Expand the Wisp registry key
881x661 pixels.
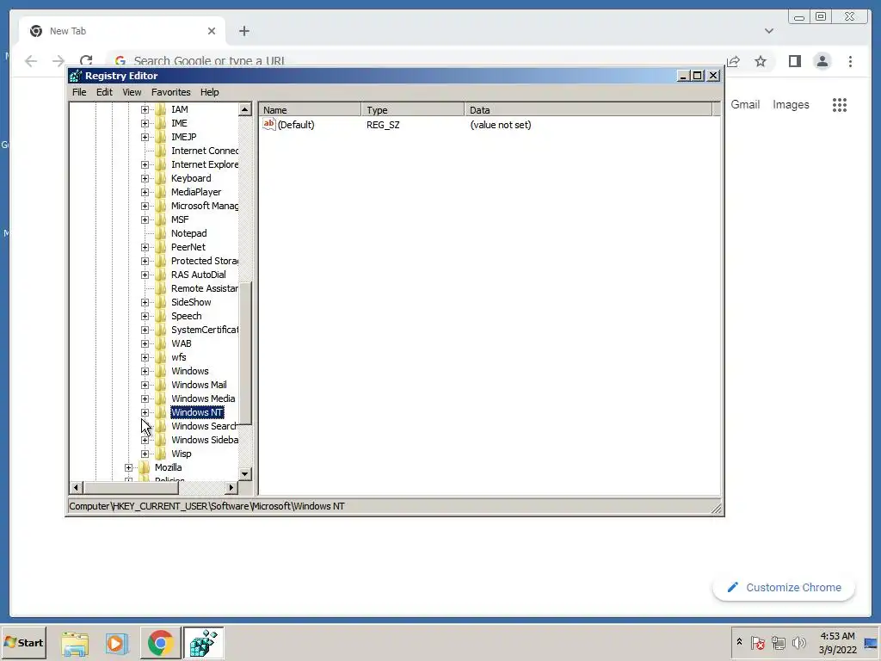pyautogui.click(x=145, y=454)
